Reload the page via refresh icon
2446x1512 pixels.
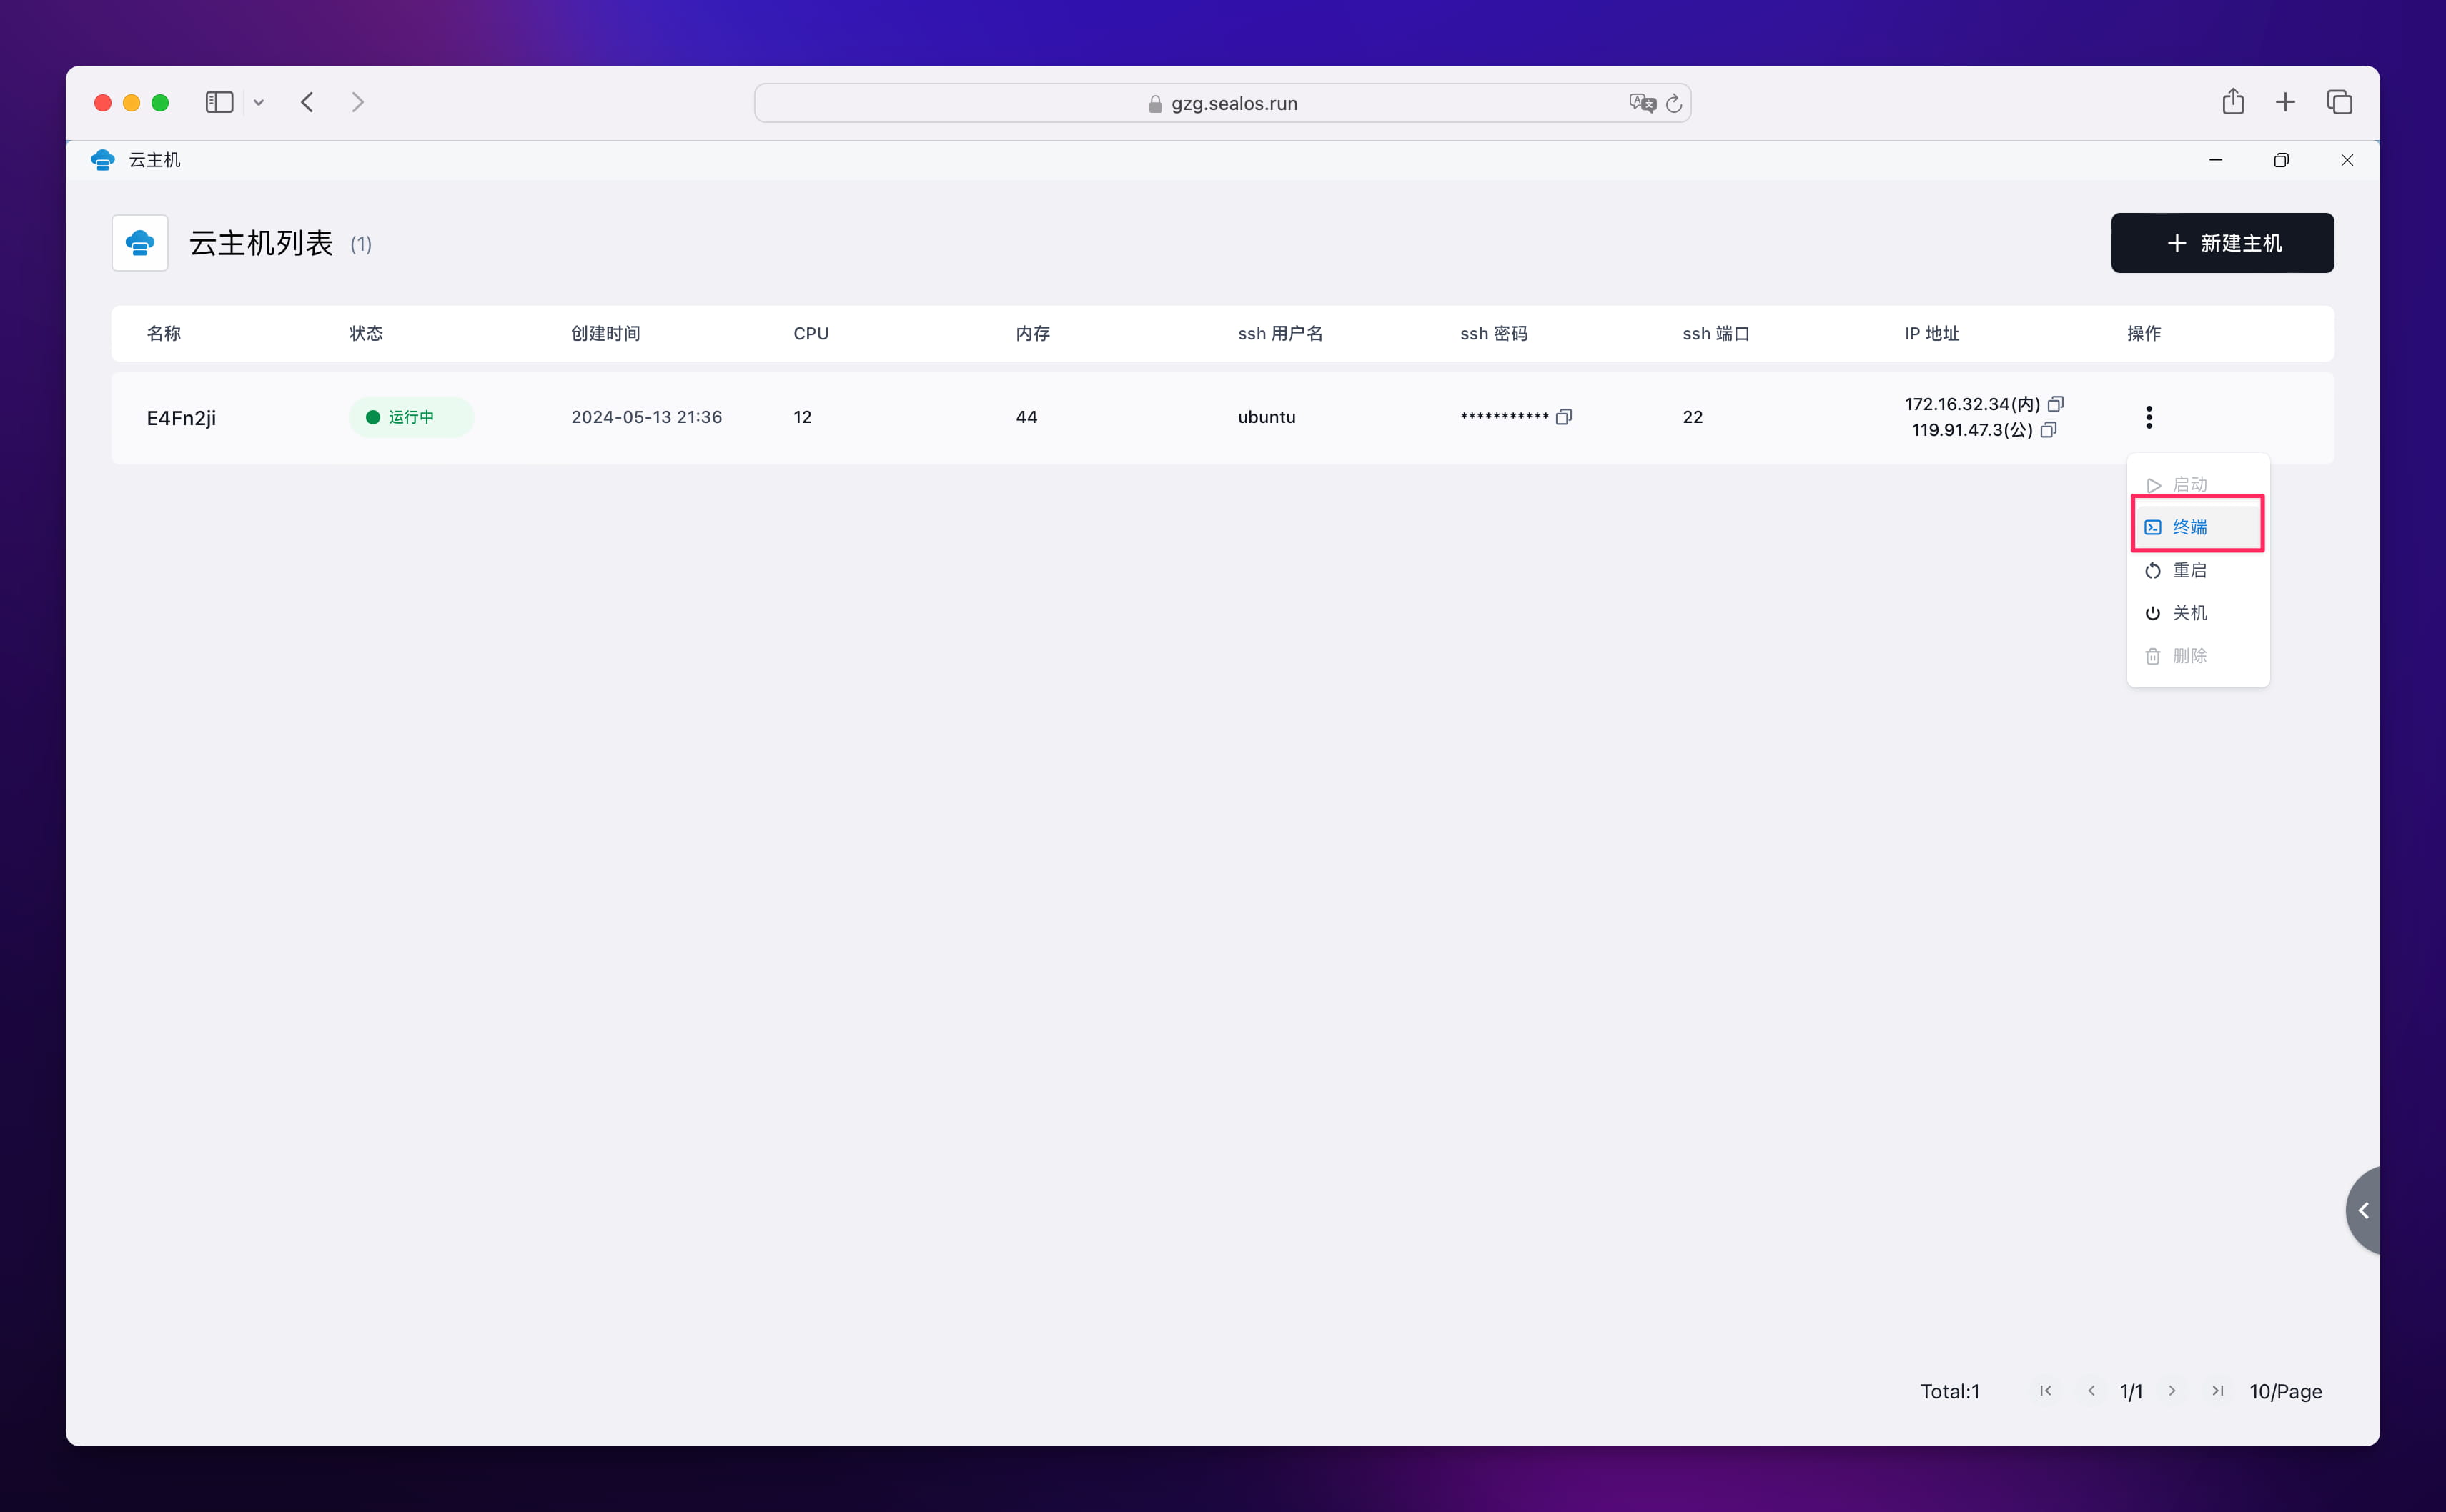(x=1674, y=103)
